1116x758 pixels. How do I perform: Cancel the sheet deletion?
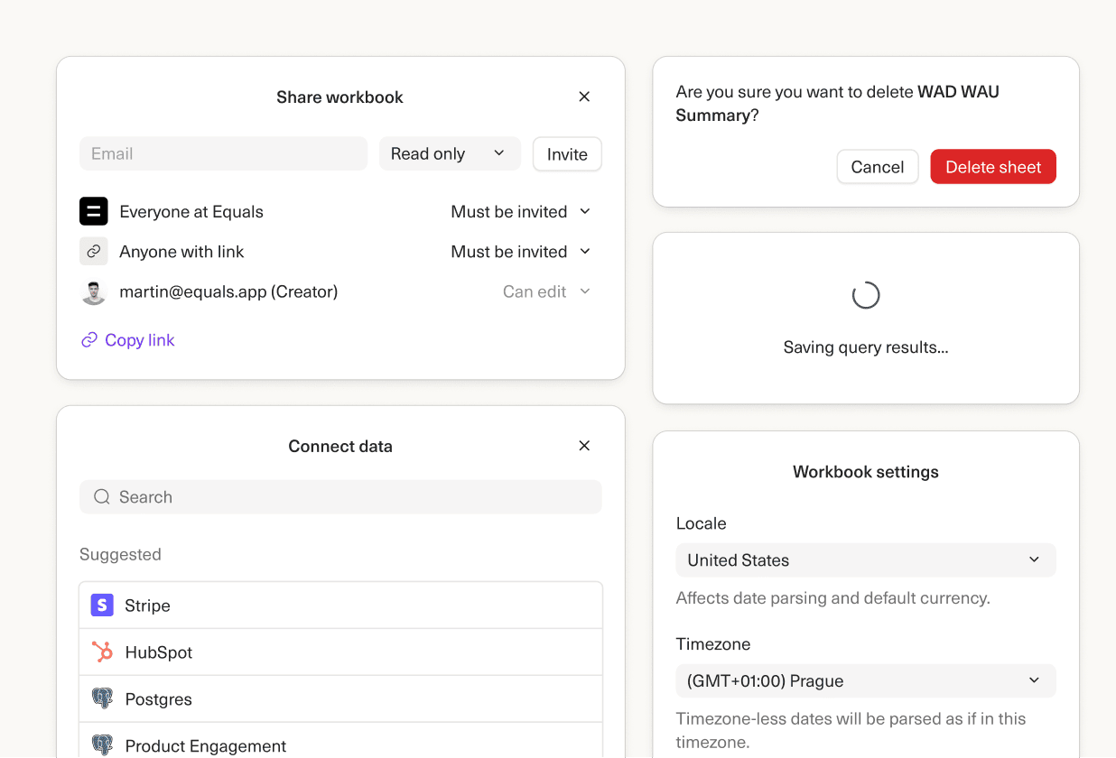coord(877,167)
